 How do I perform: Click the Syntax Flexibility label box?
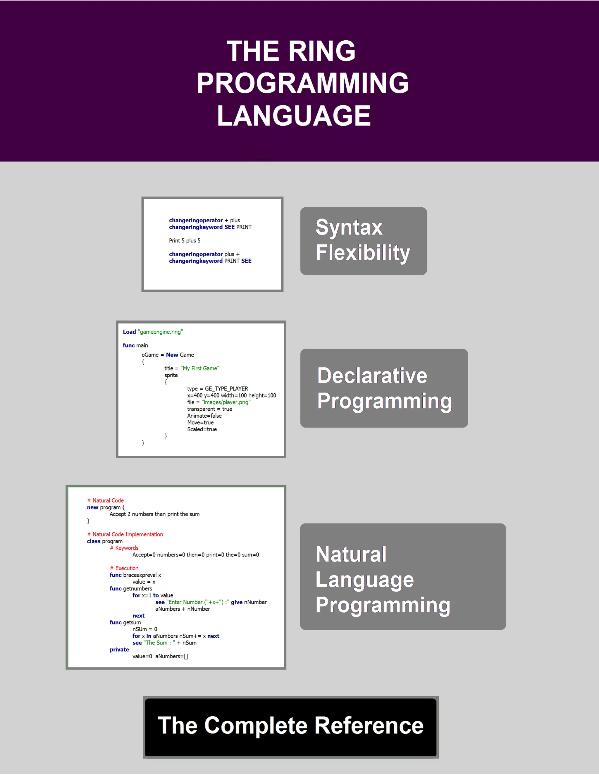point(363,241)
